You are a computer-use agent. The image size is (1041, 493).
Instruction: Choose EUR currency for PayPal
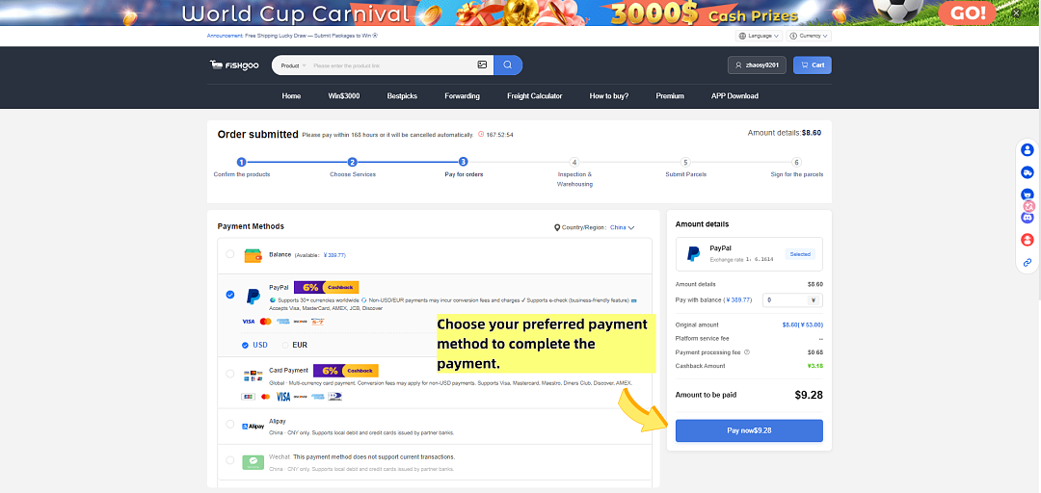tap(296, 345)
